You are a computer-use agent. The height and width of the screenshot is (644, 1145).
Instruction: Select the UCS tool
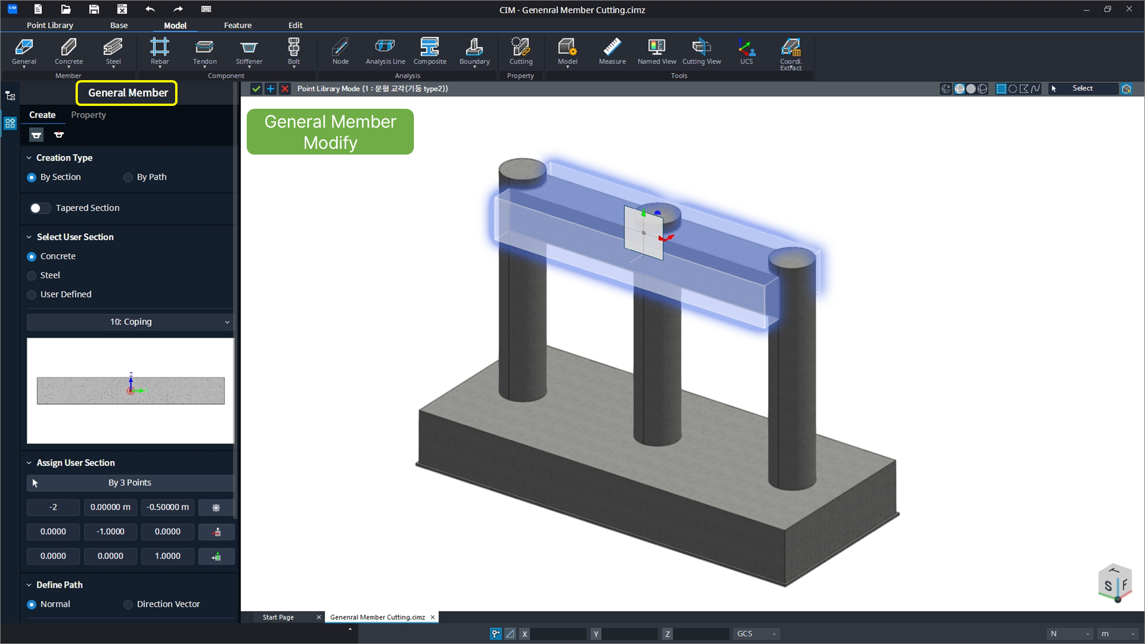tap(747, 52)
